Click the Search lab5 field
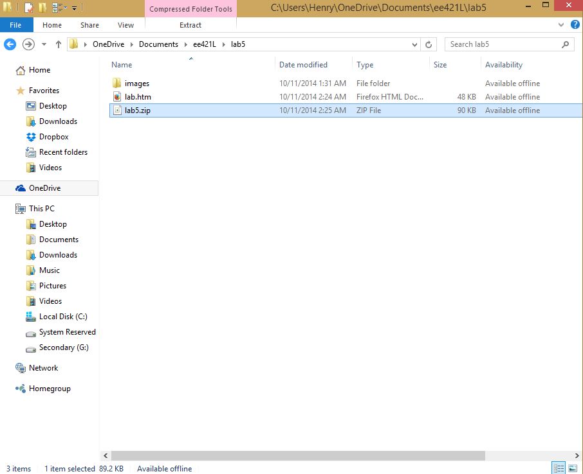This screenshot has height=474, width=583. (502, 44)
